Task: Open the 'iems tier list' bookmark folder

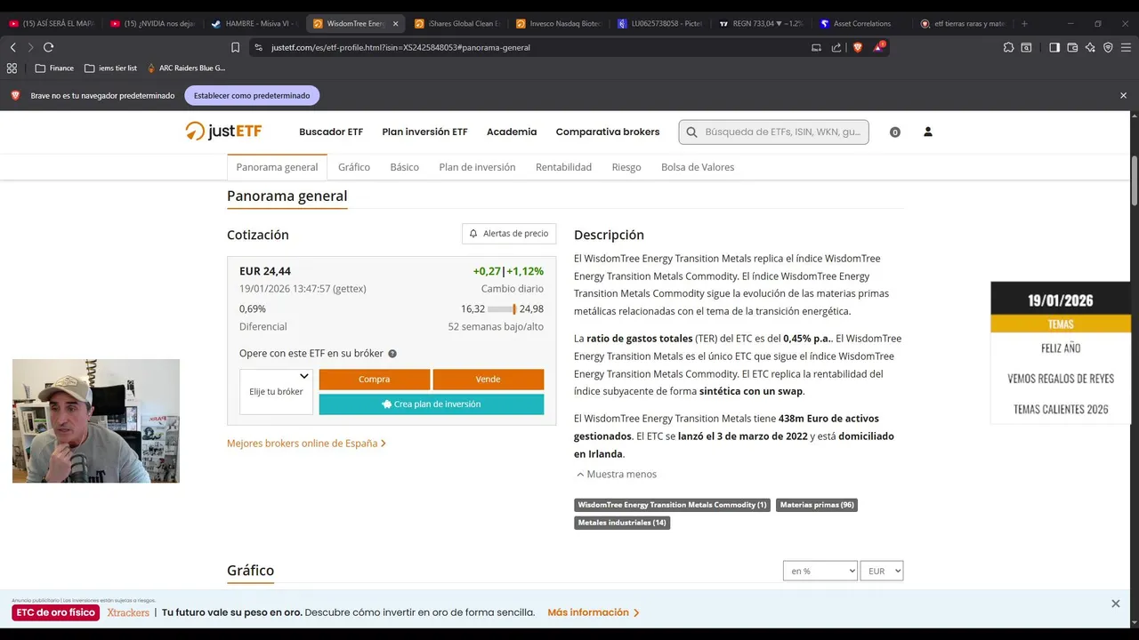Action: [x=110, y=68]
